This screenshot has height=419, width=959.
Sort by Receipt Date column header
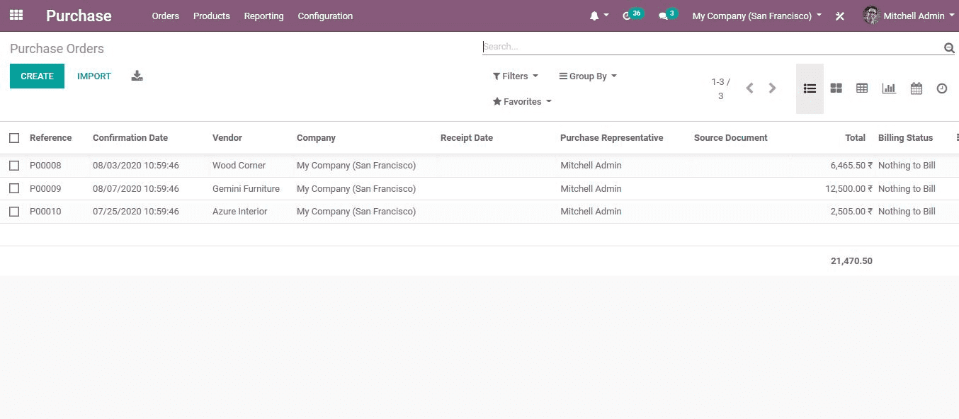click(466, 137)
